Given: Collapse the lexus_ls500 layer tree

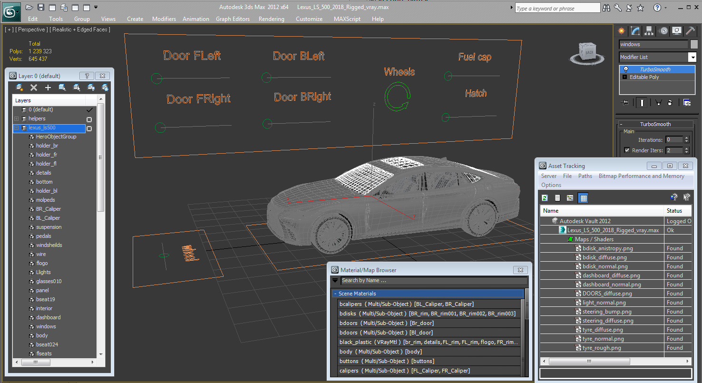Looking at the screenshot, I should pyautogui.click(x=17, y=128).
